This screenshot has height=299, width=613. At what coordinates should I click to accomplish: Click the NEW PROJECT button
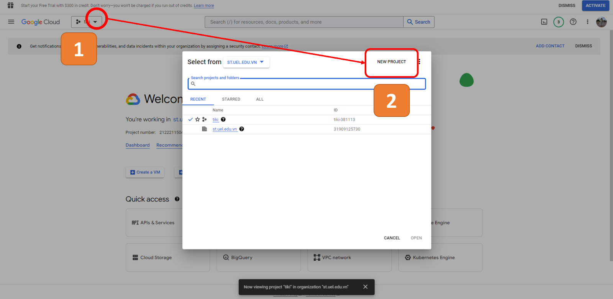(391, 62)
